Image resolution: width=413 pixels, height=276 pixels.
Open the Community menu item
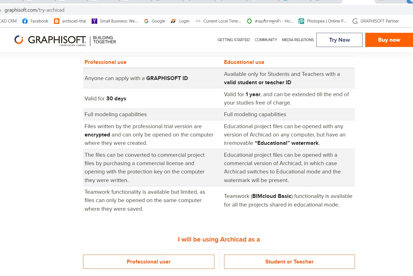[266, 40]
